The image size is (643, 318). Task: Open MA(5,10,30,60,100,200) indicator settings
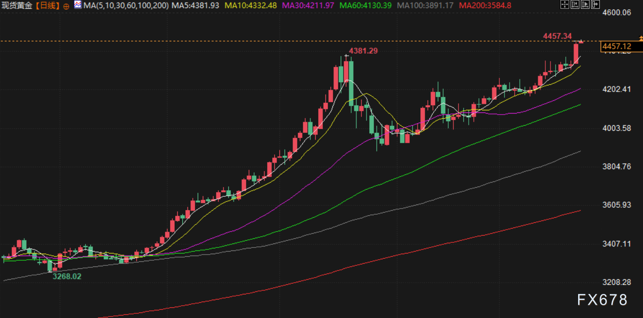(126, 6)
